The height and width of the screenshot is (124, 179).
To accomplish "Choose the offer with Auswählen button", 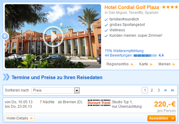I will (x=162, y=118).
